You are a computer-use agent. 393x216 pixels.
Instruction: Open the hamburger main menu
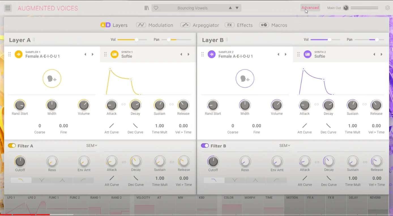8,8
